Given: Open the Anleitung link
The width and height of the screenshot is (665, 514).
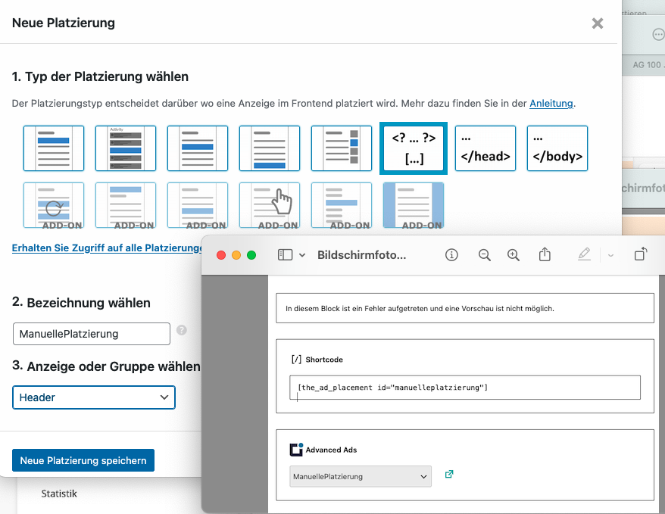Looking at the screenshot, I should [551, 103].
